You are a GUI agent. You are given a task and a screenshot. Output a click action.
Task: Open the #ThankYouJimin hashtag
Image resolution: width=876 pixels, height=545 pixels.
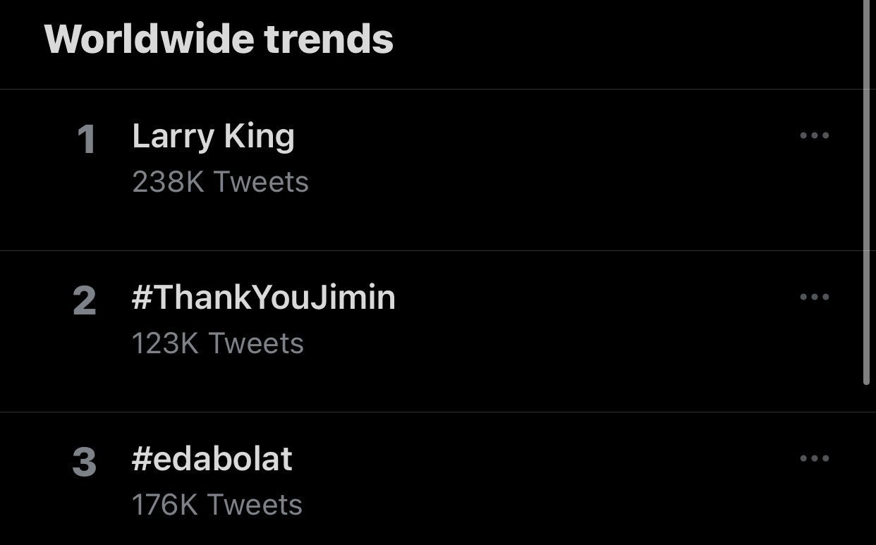(x=263, y=298)
